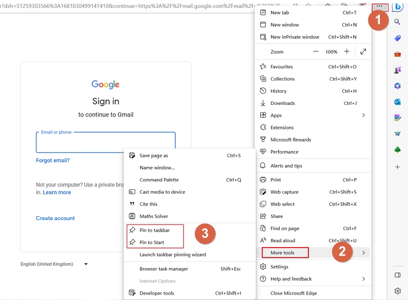Select Web capture from the menu

(x=313, y=192)
